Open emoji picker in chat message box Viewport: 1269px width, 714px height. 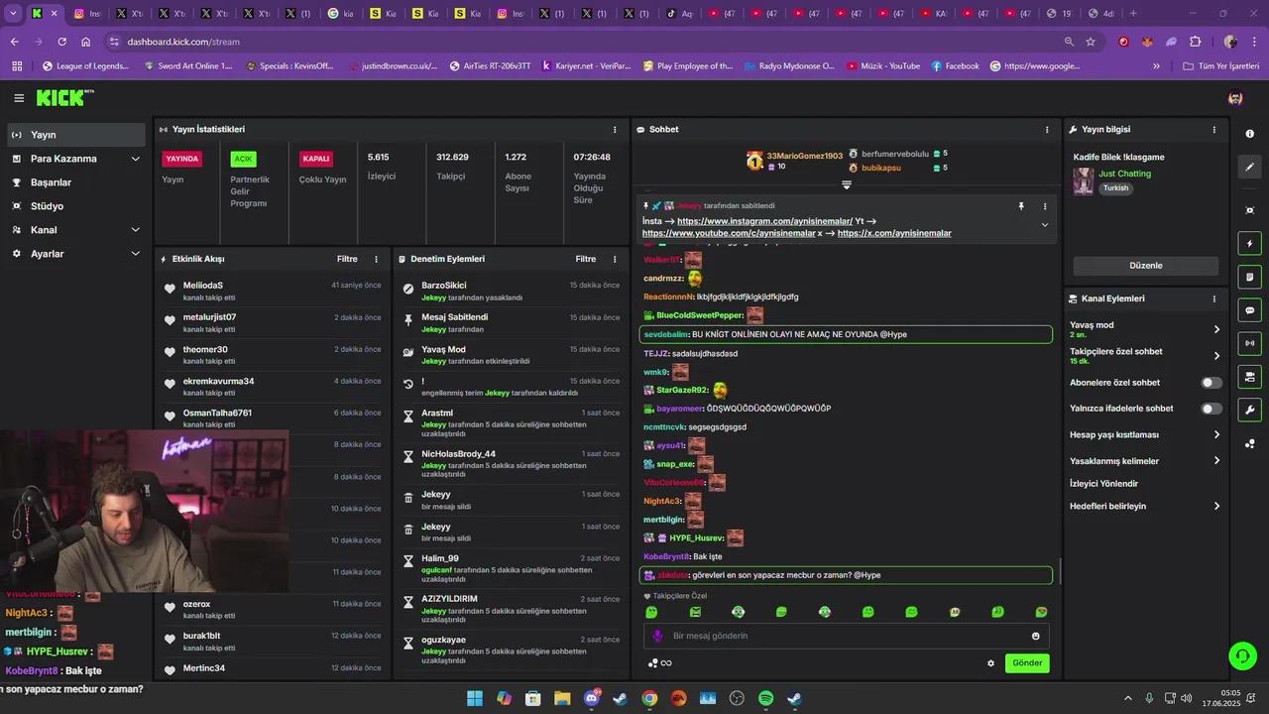click(x=1036, y=636)
